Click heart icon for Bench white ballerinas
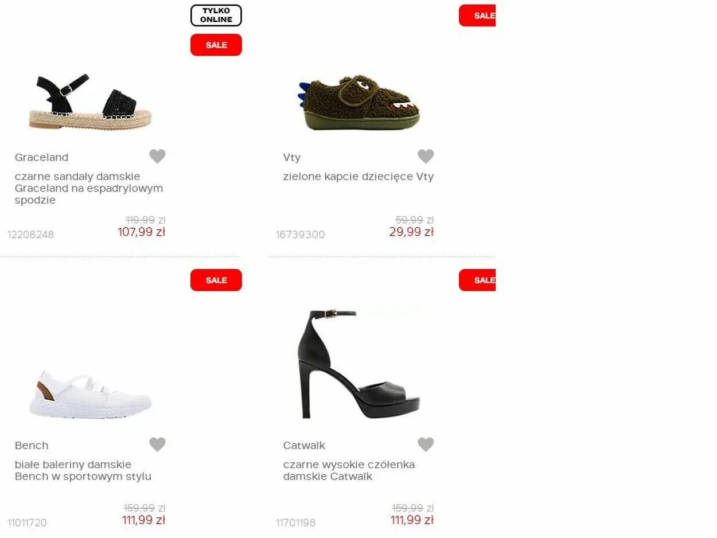717x538 pixels. pyautogui.click(x=157, y=444)
